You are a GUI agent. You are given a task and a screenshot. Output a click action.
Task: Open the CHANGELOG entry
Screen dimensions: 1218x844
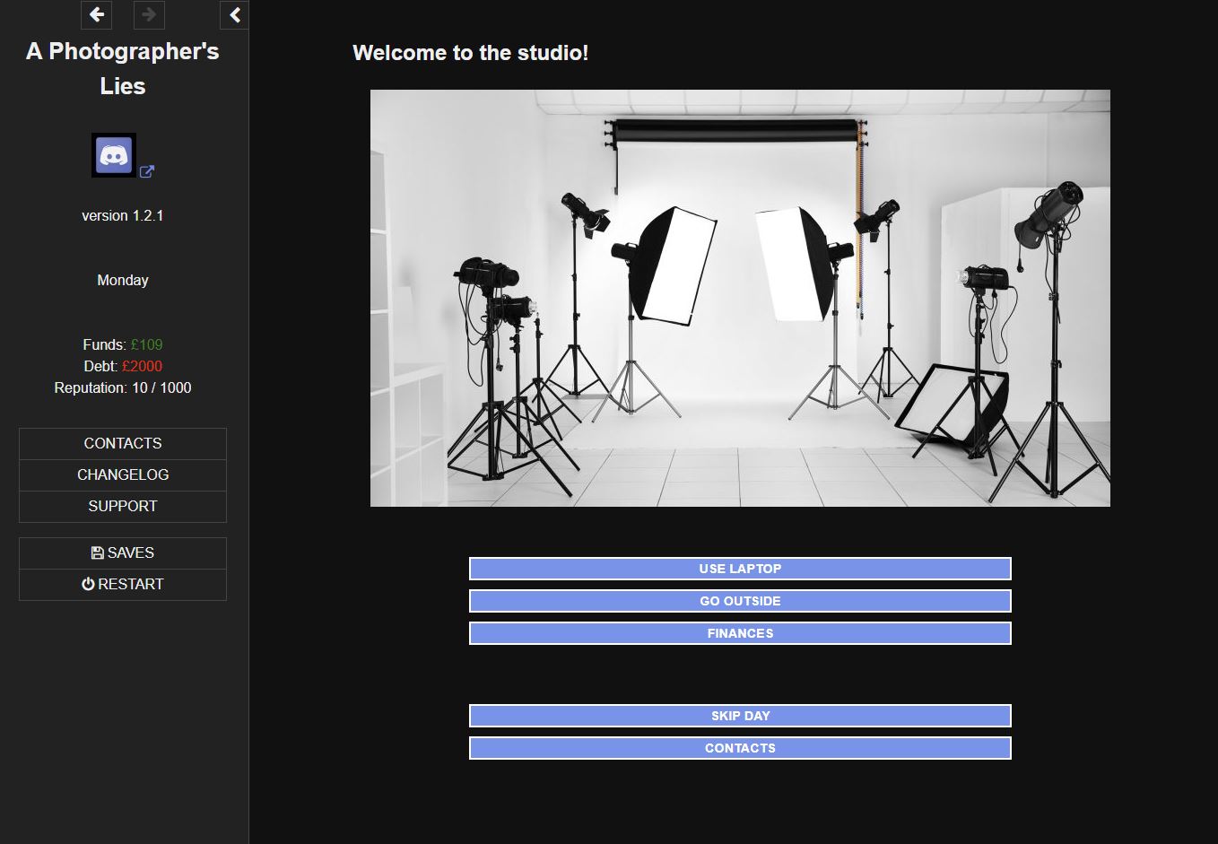coord(122,474)
